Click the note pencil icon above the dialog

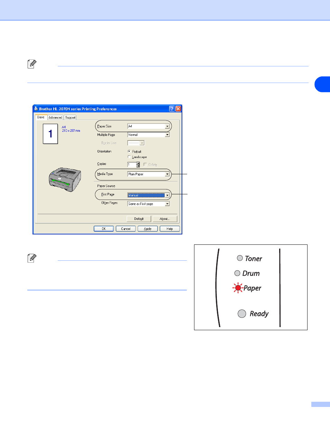pyautogui.click(x=32, y=64)
